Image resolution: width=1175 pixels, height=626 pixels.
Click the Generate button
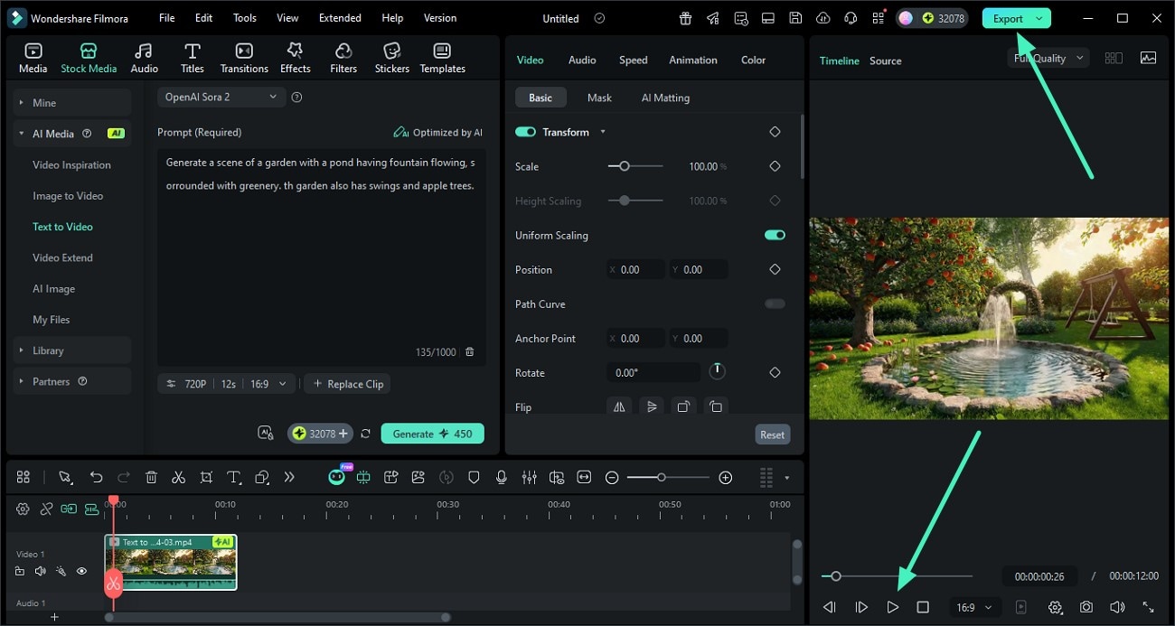click(x=432, y=433)
